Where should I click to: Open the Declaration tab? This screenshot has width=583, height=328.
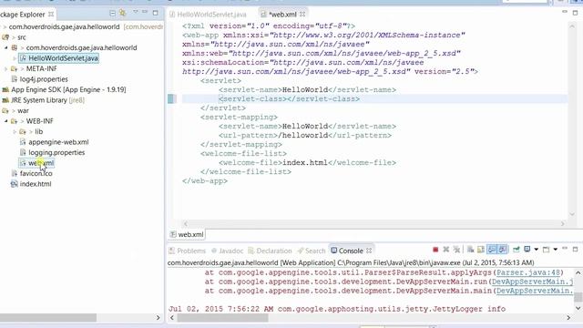270,251
